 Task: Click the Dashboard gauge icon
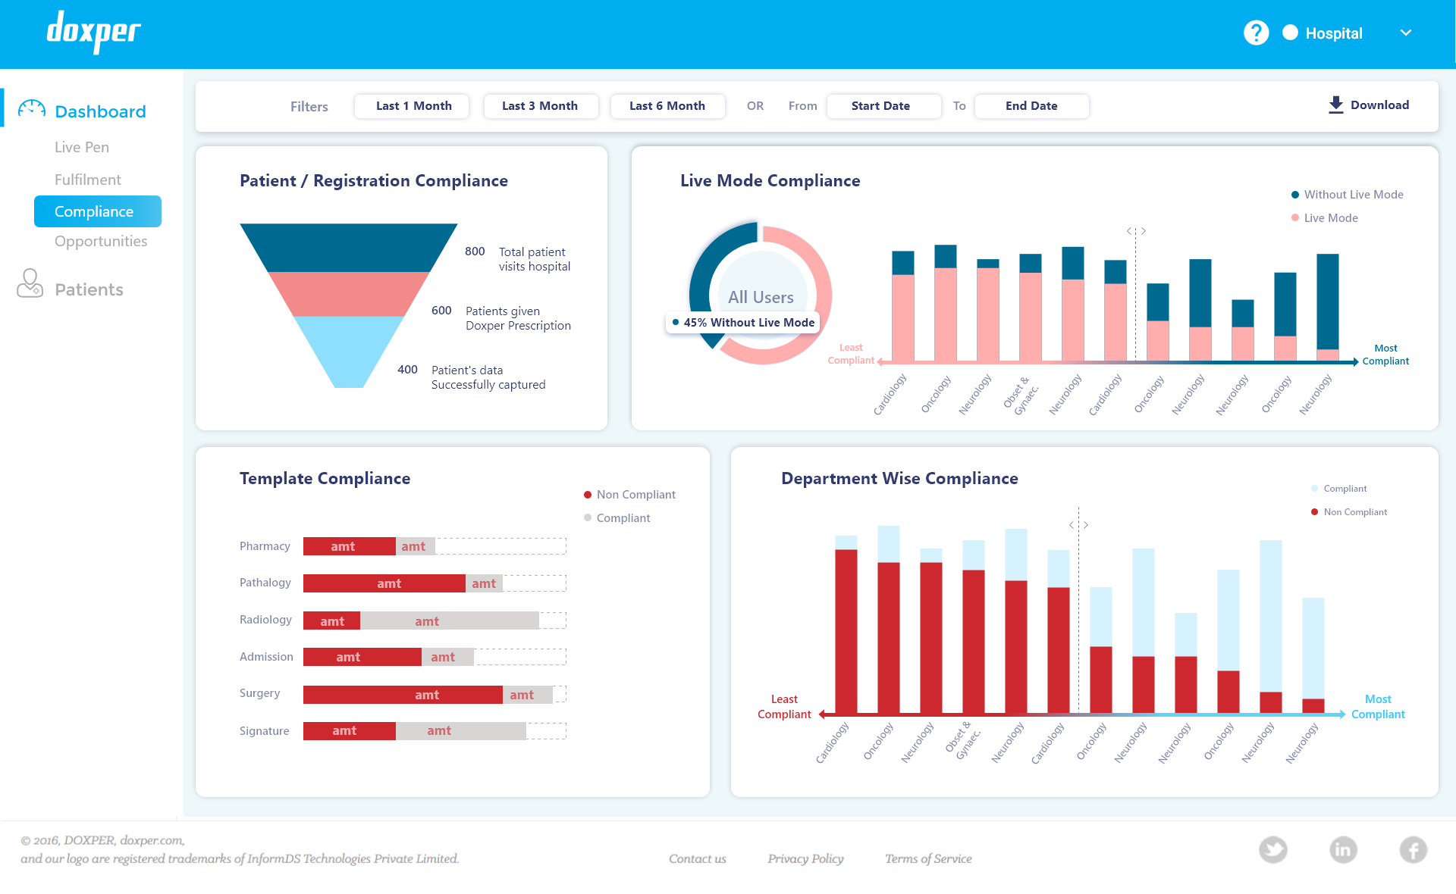[x=32, y=110]
